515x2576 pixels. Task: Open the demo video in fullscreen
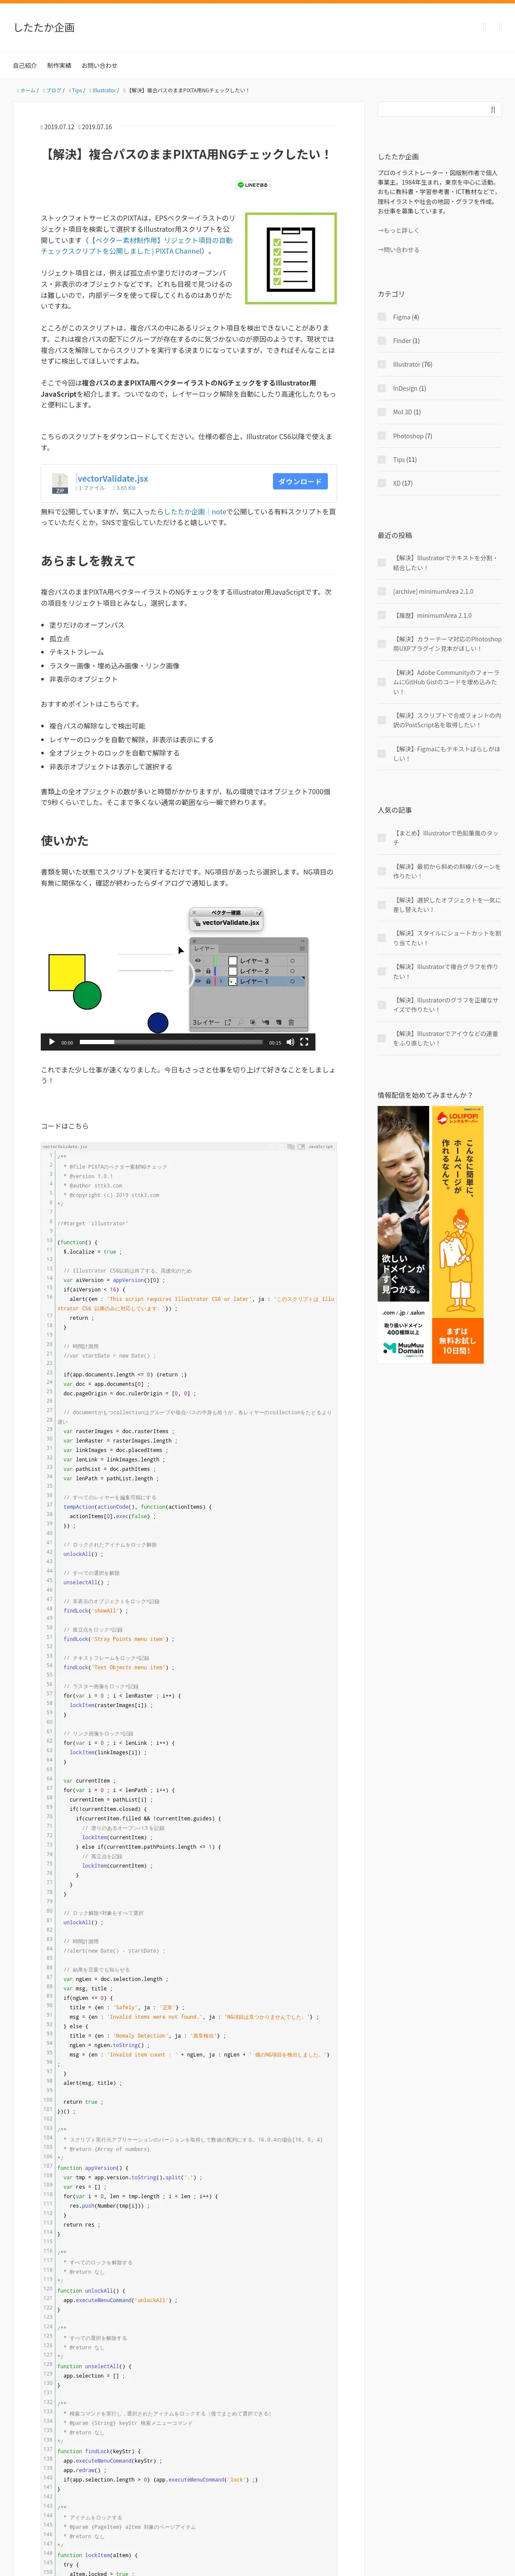[x=304, y=1042]
